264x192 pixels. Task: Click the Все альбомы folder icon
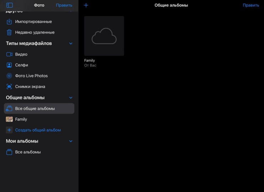tap(9, 152)
